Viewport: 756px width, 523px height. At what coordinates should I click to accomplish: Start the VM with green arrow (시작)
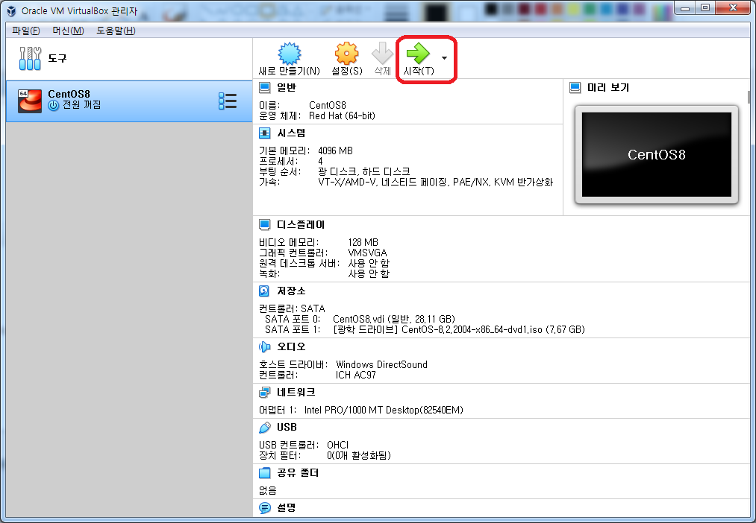point(418,54)
